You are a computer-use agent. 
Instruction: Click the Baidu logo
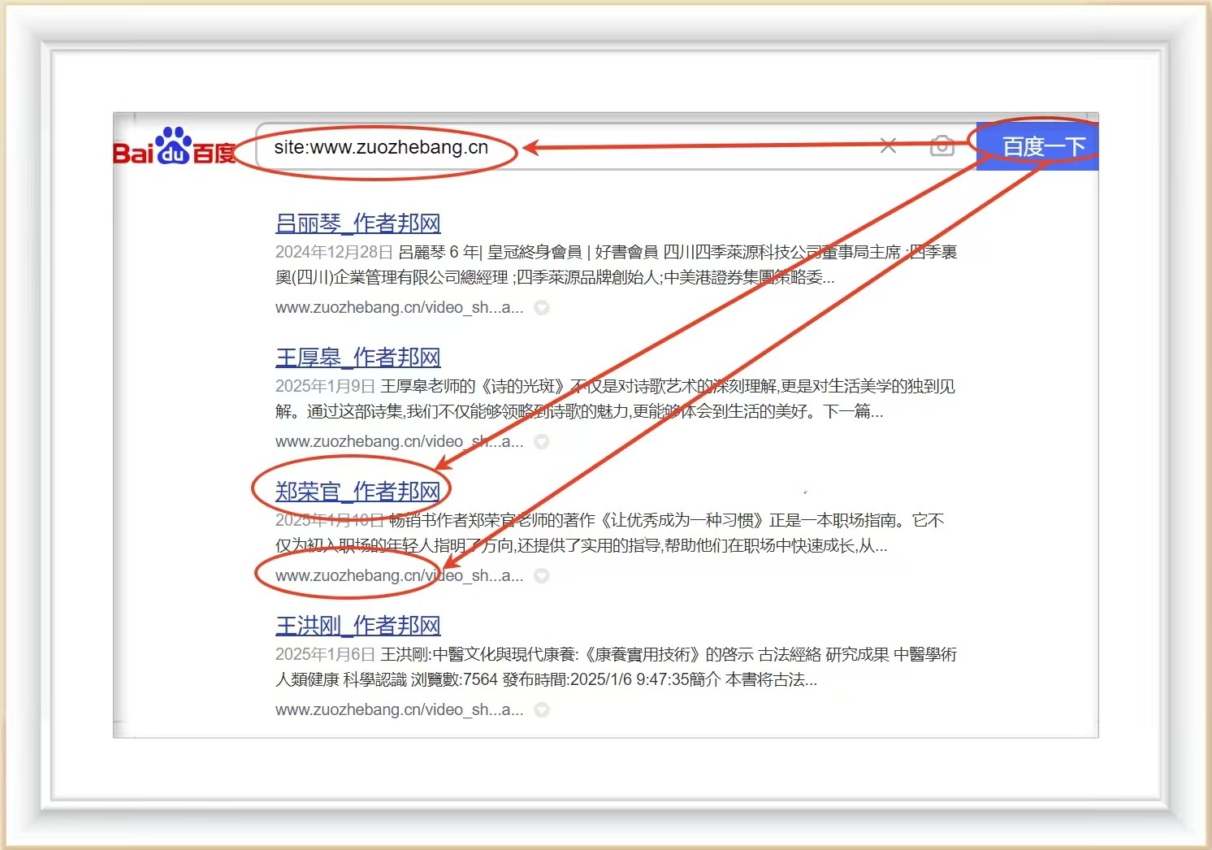click(x=174, y=147)
